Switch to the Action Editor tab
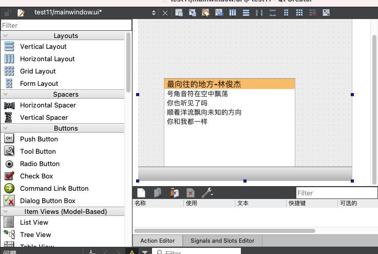Screen dimensions: 378x254 [x=158, y=241]
